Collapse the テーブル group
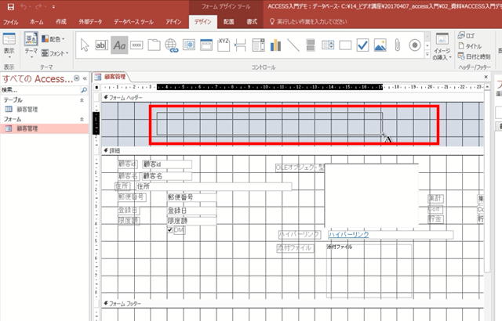 82,100
